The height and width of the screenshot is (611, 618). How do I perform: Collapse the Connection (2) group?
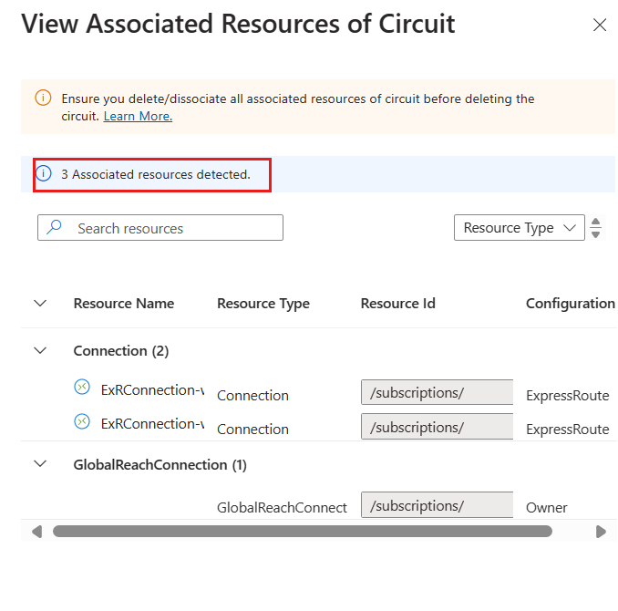click(40, 350)
